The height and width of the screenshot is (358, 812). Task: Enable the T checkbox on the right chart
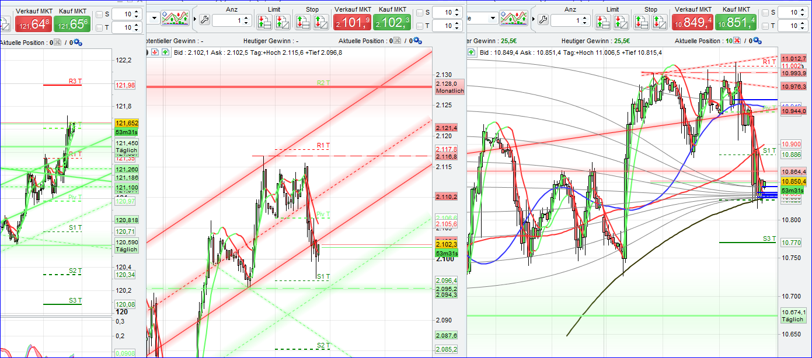coord(764,26)
